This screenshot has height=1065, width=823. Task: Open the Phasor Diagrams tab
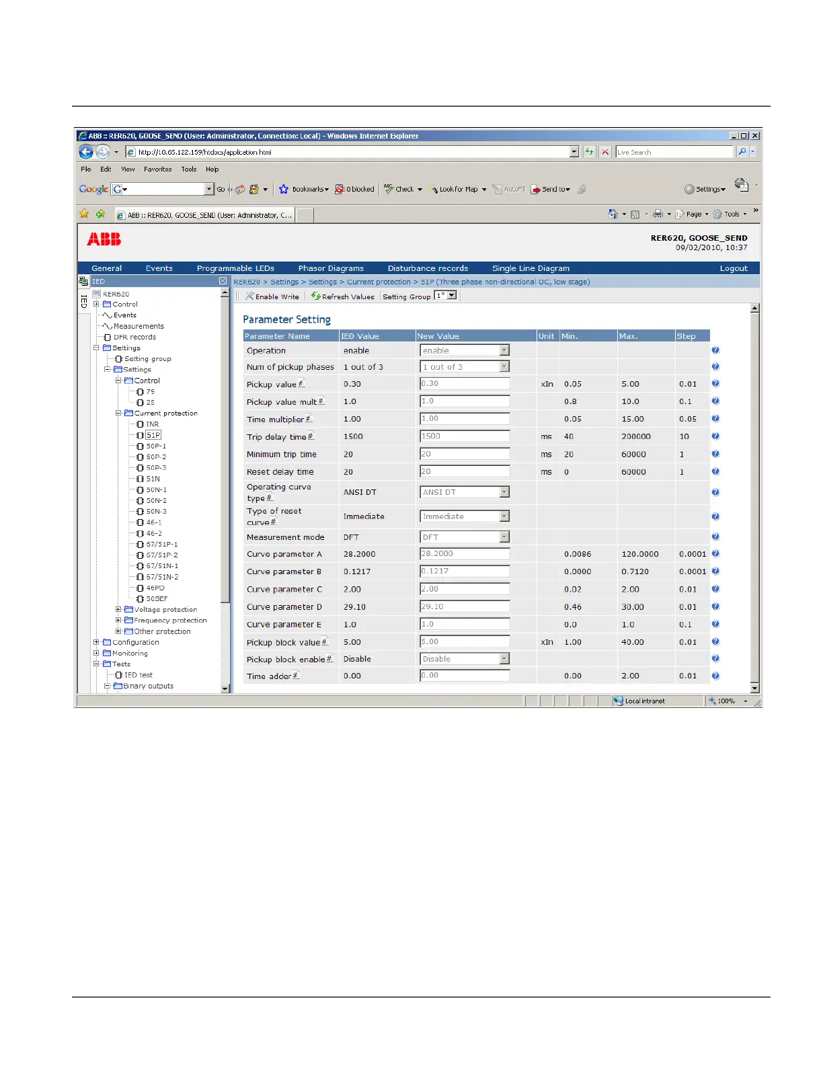331,268
